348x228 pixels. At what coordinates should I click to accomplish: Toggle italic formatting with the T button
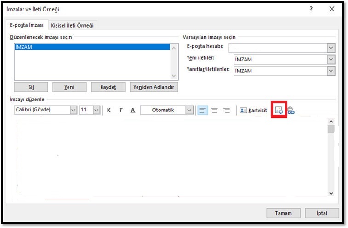[121, 110]
